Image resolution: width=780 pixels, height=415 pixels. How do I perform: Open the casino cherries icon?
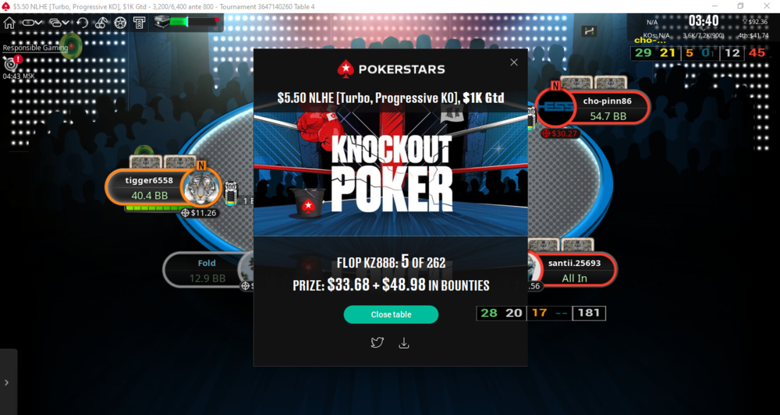tap(101, 23)
